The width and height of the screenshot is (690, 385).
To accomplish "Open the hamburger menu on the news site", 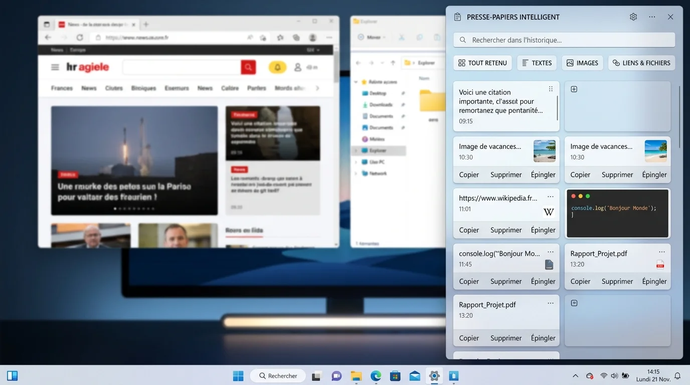I will click(x=55, y=67).
